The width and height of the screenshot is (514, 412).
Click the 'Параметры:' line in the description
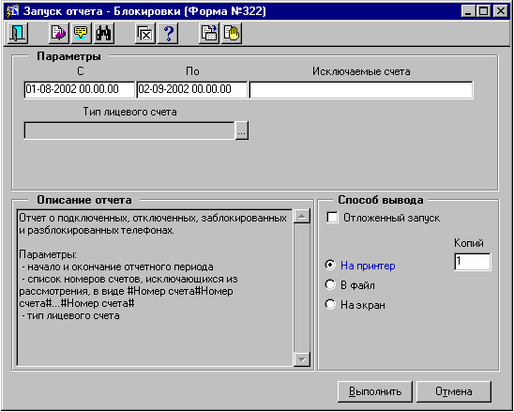tap(48, 255)
